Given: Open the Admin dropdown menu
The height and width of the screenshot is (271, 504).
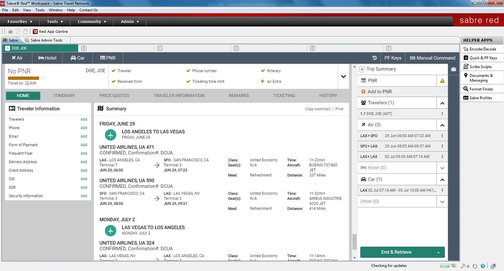Looking at the screenshot, I should (130, 21).
